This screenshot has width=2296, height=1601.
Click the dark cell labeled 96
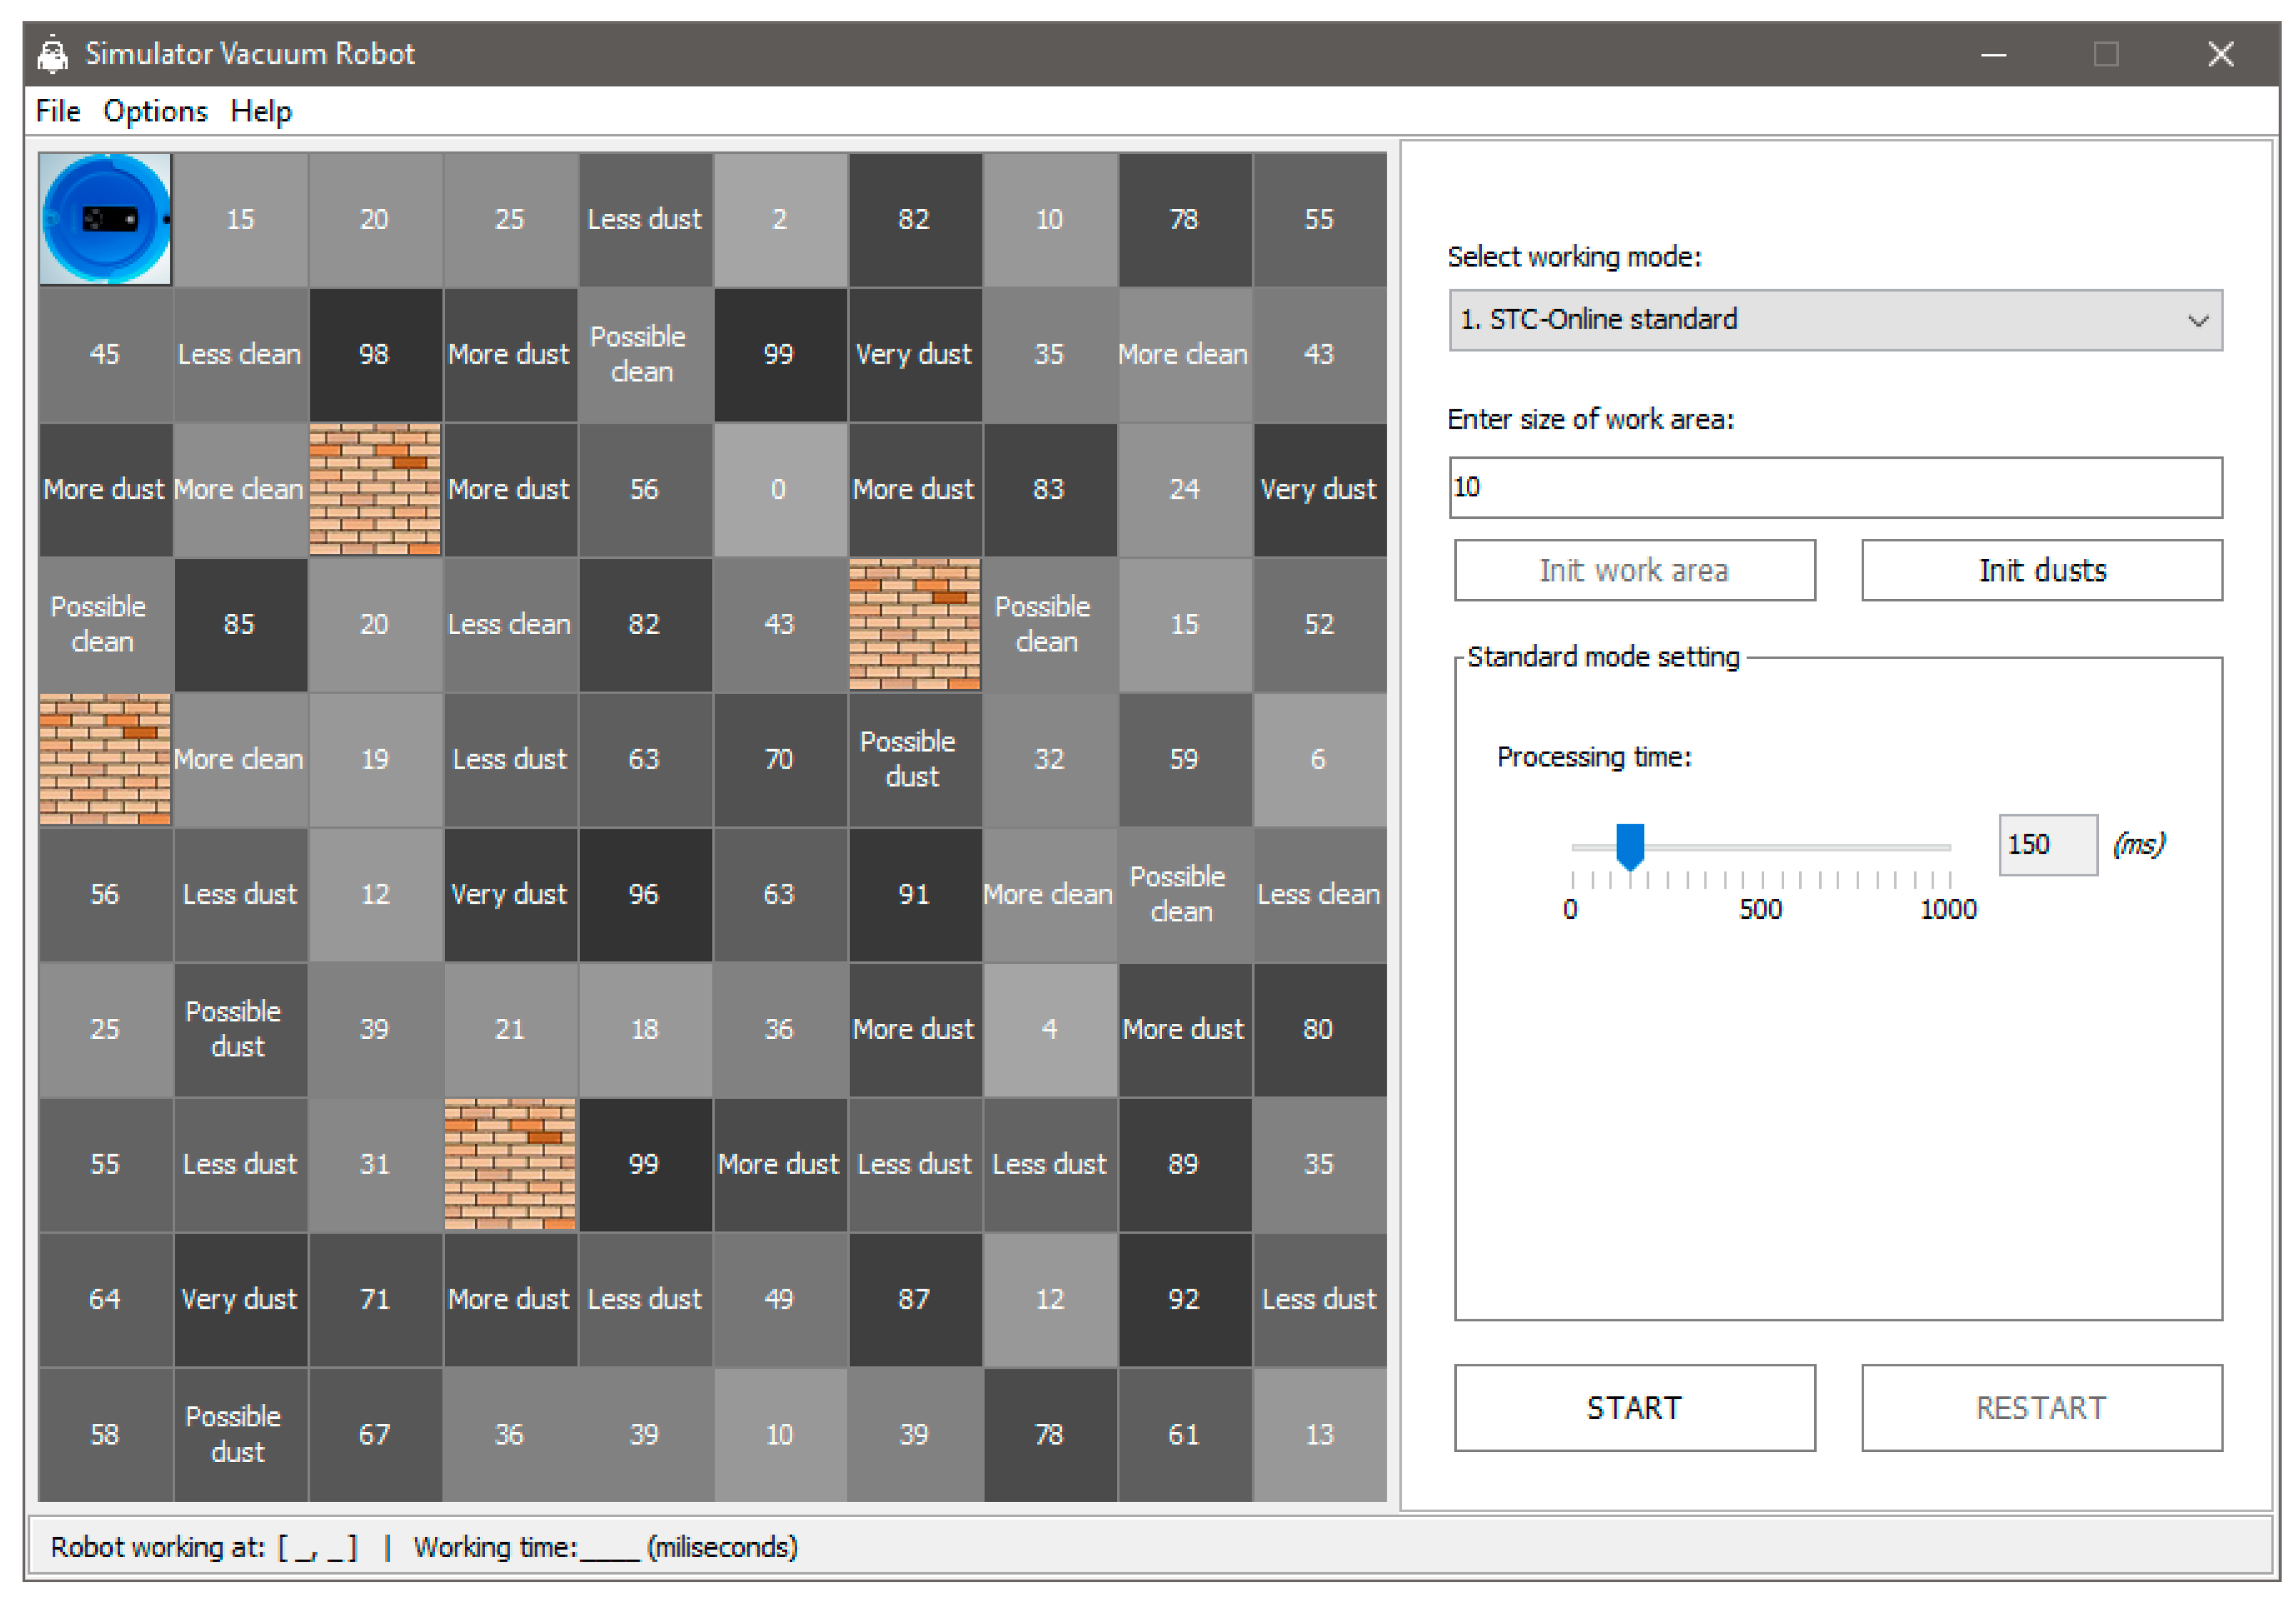(644, 894)
